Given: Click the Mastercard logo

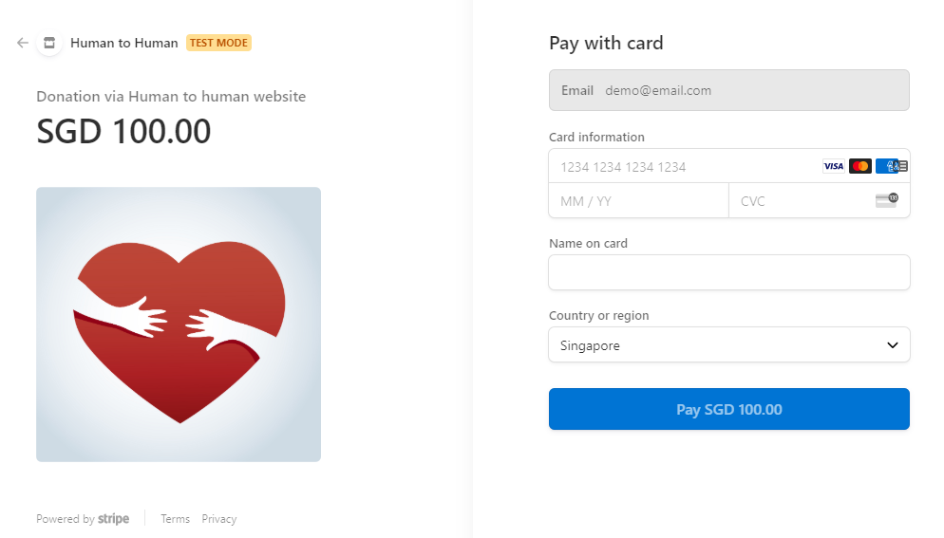Looking at the screenshot, I should pos(859,166).
